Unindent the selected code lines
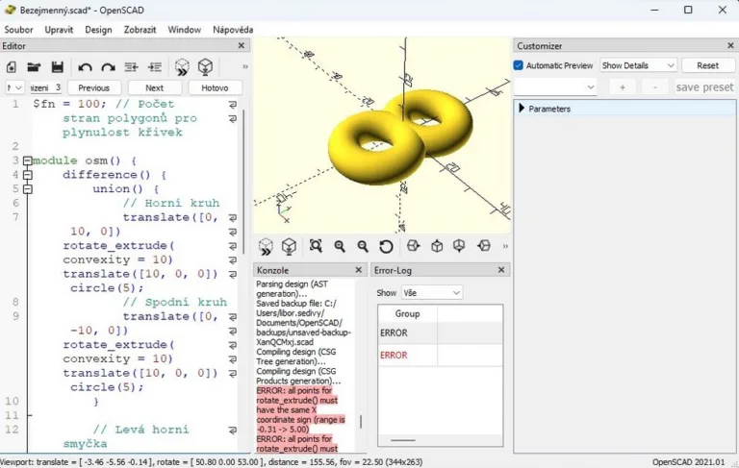 132,67
